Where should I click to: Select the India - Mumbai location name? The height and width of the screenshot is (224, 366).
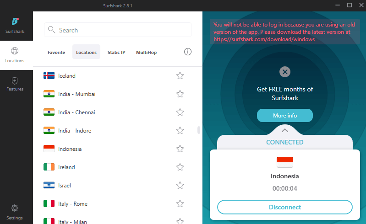click(x=77, y=94)
